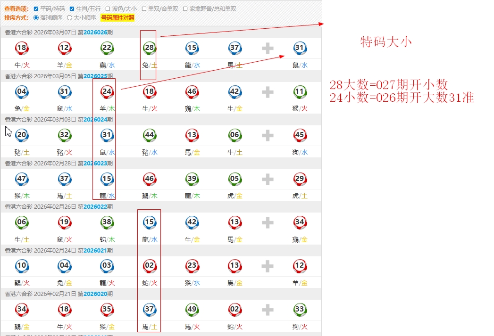Select the 大小顺序 sort radio button

tap(69, 18)
